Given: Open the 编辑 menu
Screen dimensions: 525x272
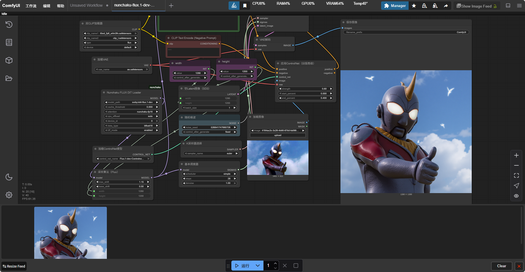Looking at the screenshot, I should tap(47, 6).
